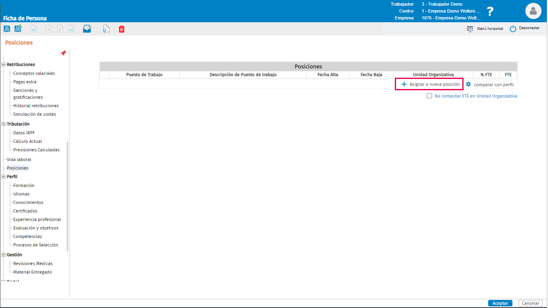548x308 pixels.
Task: Click the Fecha Alta column header
Action: click(328, 74)
